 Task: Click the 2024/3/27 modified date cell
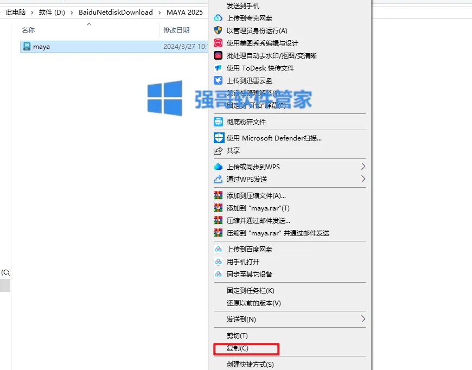[x=185, y=47]
